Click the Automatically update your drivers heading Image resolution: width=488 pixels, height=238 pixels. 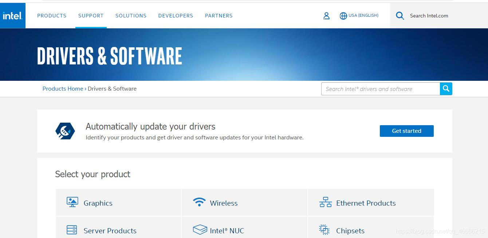(x=150, y=126)
